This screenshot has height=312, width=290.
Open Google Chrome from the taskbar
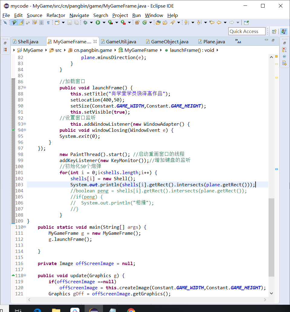[x=131, y=310]
